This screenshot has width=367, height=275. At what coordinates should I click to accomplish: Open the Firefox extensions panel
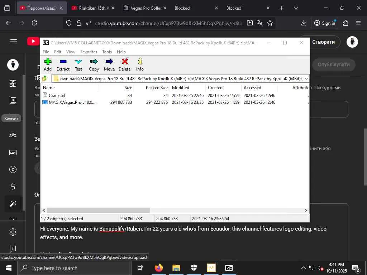click(x=345, y=23)
